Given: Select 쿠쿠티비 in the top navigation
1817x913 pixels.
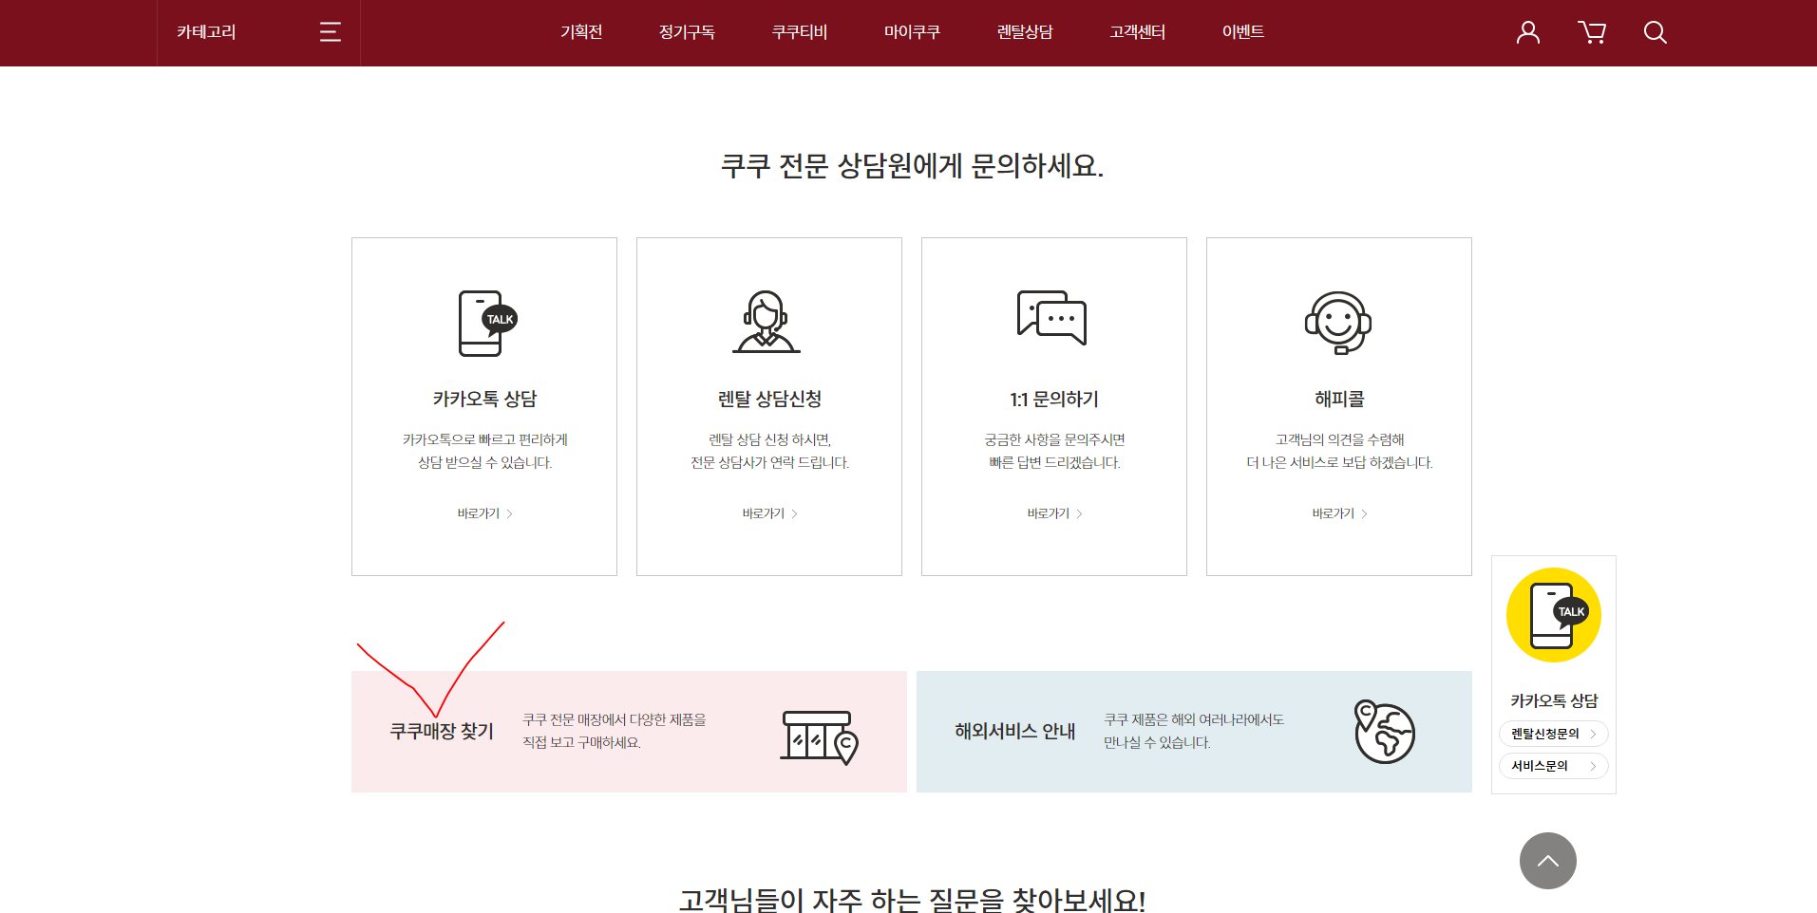Looking at the screenshot, I should (x=799, y=32).
